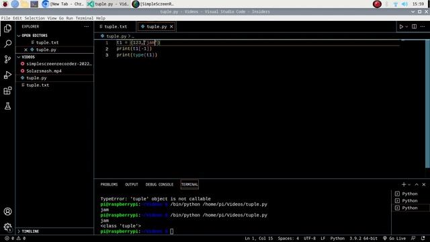The height and width of the screenshot is (242, 430).
Task: Create a new terminal with plus icon
Action: click(x=404, y=185)
